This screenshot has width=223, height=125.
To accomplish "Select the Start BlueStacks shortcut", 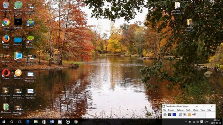I will 30,42.
